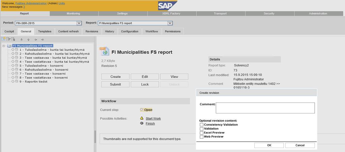Viewport: 345px width, 152px height.
Task: Open Fujitsu Administrator user link
Action: 31,3
